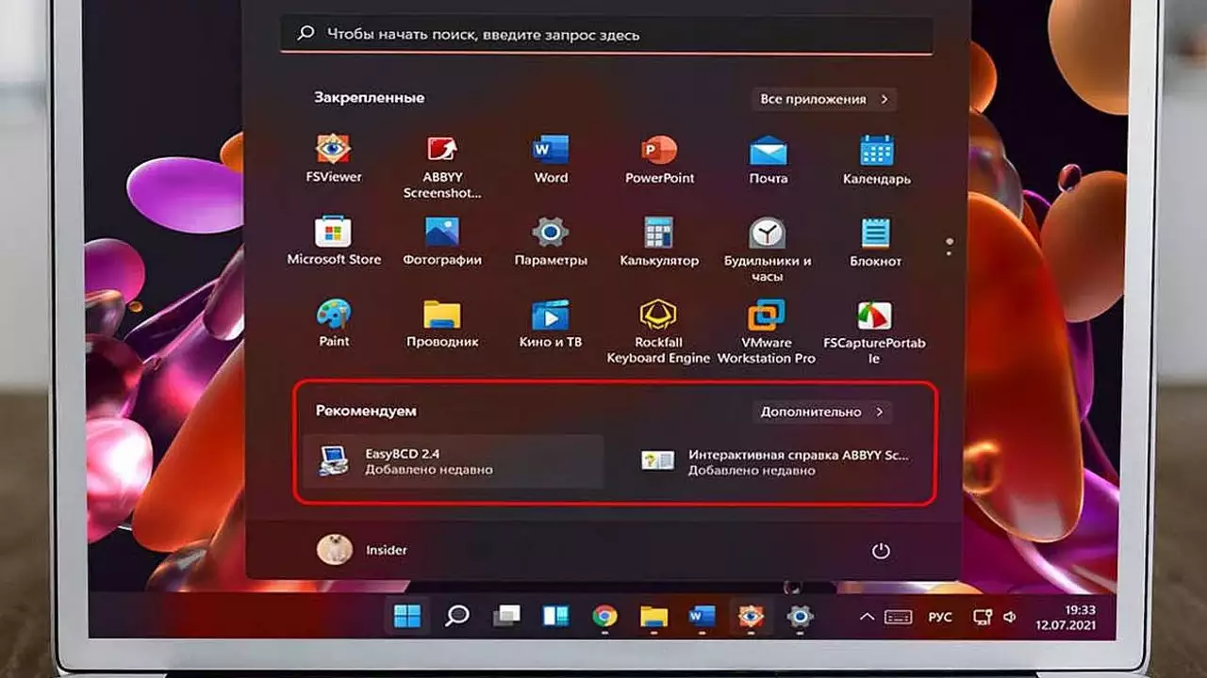Screen dimensions: 1207x678
Task: Open the power options button
Action: [x=881, y=551]
